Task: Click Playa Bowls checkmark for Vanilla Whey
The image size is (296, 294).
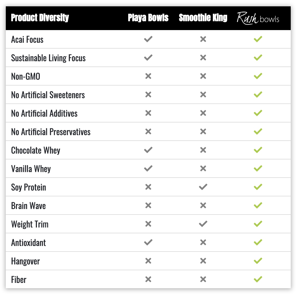Action: (x=148, y=168)
